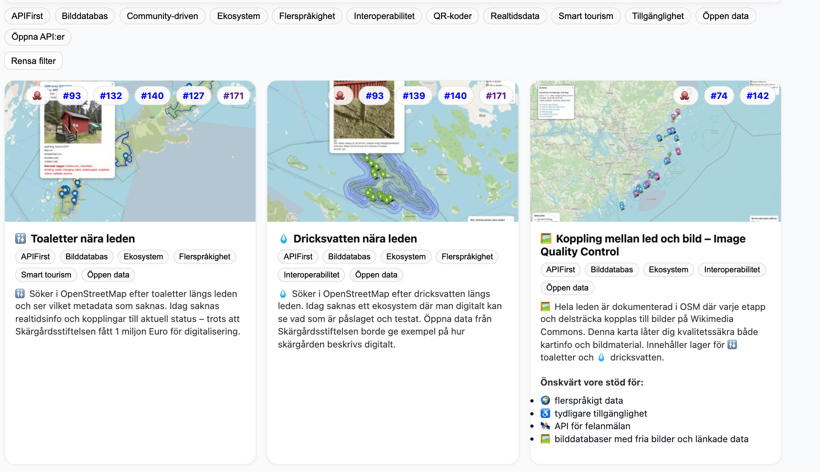Click Interoperabilitet tag on Dricksvatten card

311,275
